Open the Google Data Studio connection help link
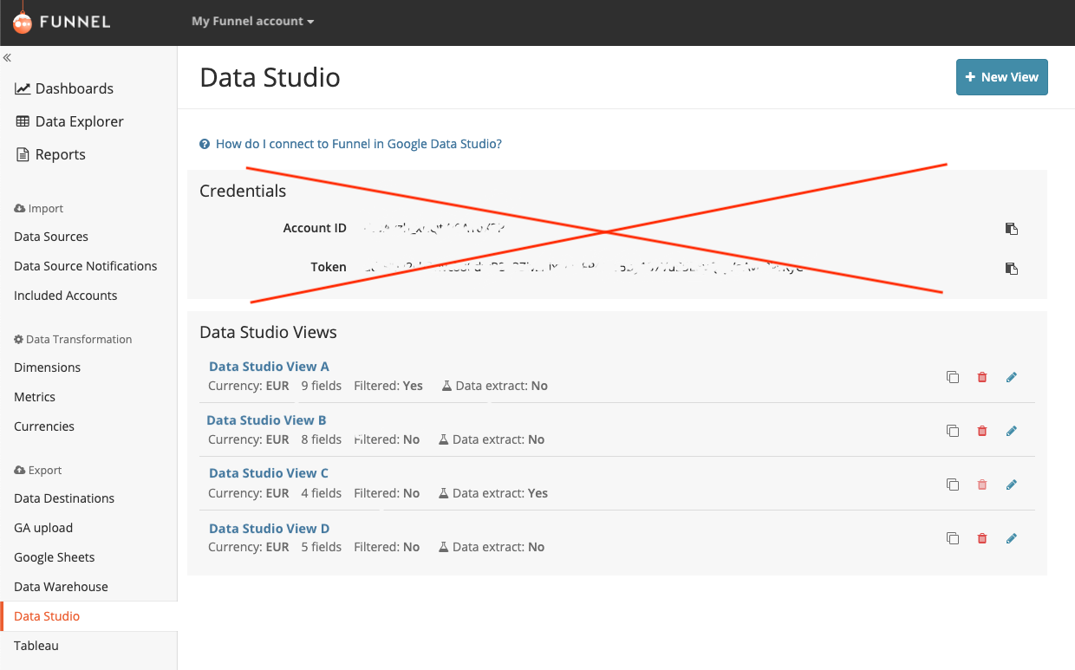This screenshot has width=1075, height=670. point(350,144)
